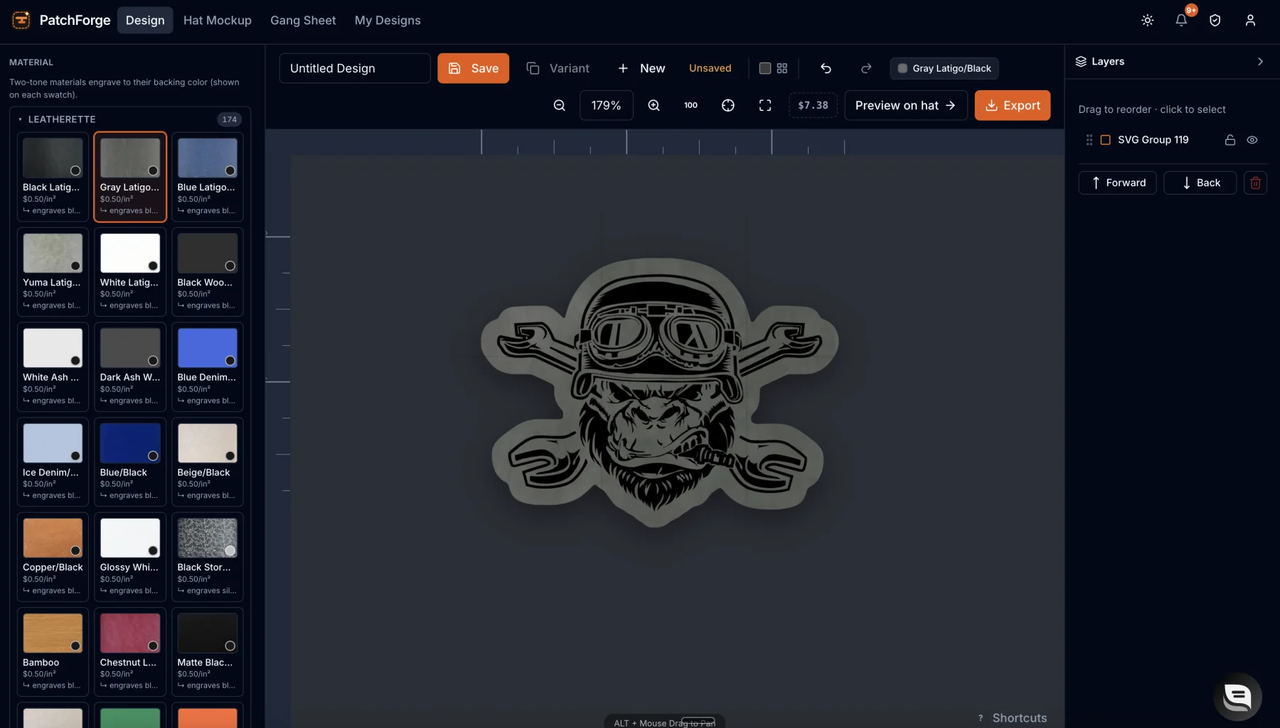Screen dimensions: 1280x728
Task: Choose the Bamboo material swatch
Action: coord(53,652)
